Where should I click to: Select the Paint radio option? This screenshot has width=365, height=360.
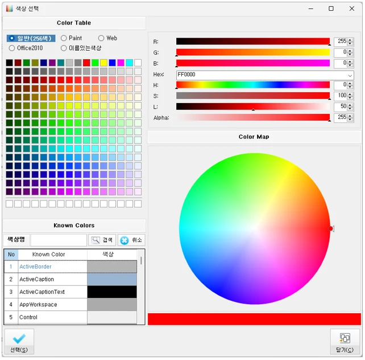tap(71, 38)
